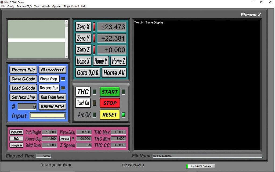The height and width of the screenshot is (172, 275).
Task: Open the Config menu
Action: point(11,6)
